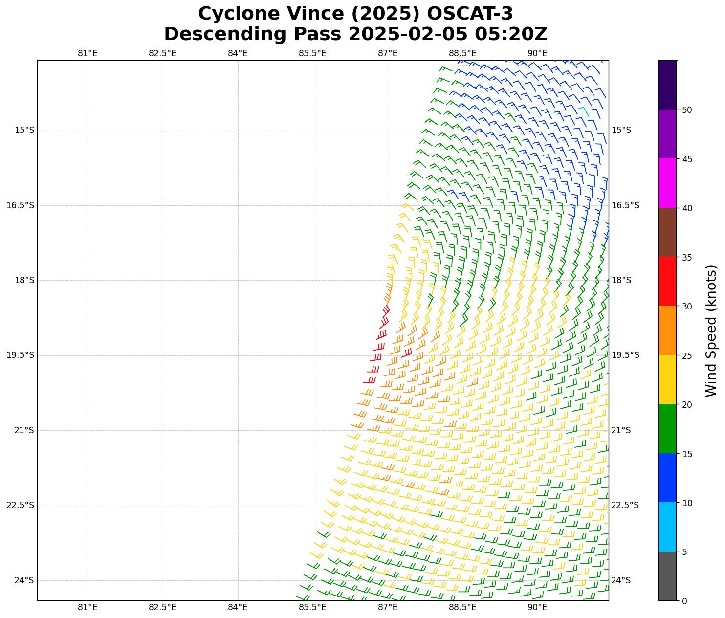Viewport: 725px width, 618px height.
Task: Select the purple 45–50 knot colorbar band
Action: point(667,134)
